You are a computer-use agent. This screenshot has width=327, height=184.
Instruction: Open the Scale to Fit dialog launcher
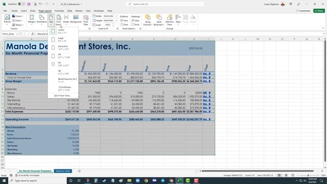pyautogui.click(x=117, y=29)
